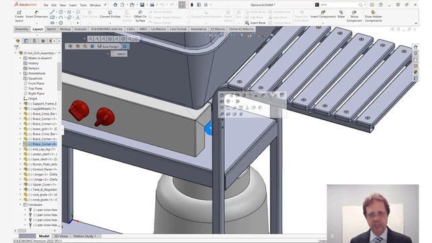This screenshot has height=243, width=432.
Task: Click Offset On Surface tool
Action: pos(140,16)
